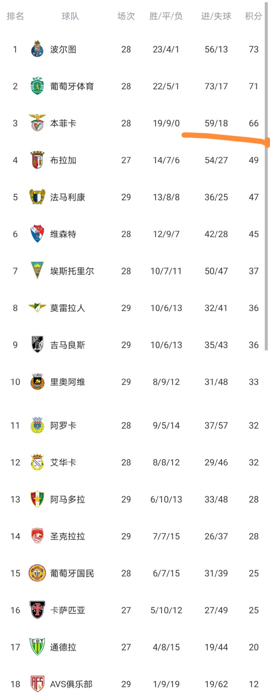Tap the Tondela (通德拉) green-yellow crest
The width and height of the screenshot is (270, 696).
37,647
